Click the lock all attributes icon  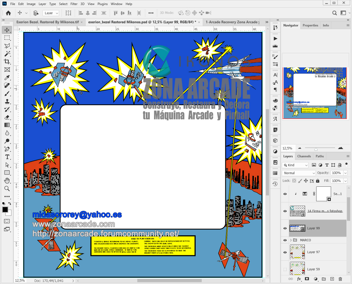tap(318, 181)
